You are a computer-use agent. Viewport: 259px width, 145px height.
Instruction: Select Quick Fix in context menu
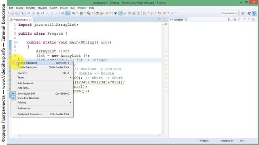pyautogui.click(x=42, y=73)
